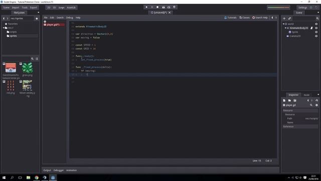Open the script attached to KinematicBody2D
This screenshot has width=321, height=181.
tap(311, 28)
